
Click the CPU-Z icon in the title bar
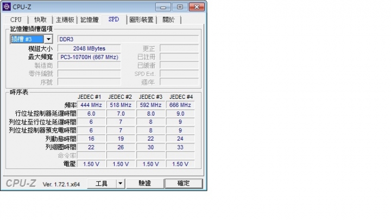click(7, 7)
